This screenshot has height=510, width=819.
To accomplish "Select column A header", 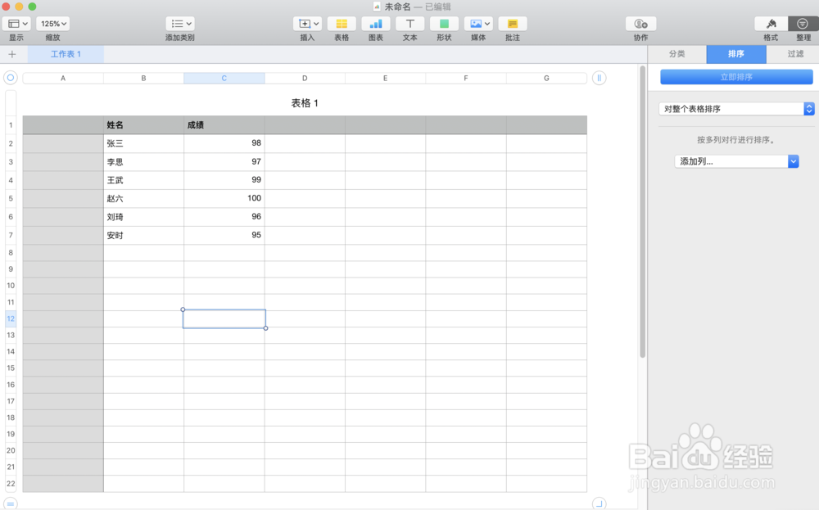I will [63, 78].
